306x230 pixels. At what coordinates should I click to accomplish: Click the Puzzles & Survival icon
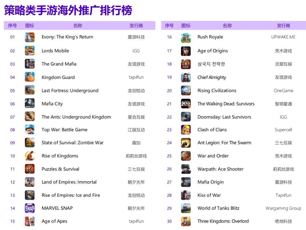[30, 169]
